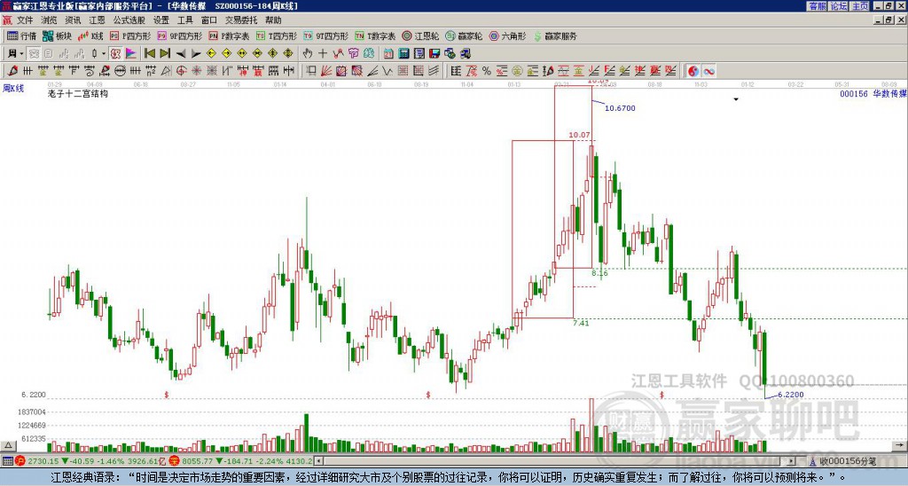
Task: Open the 9P四方形 tool
Action: click(x=179, y=35)
